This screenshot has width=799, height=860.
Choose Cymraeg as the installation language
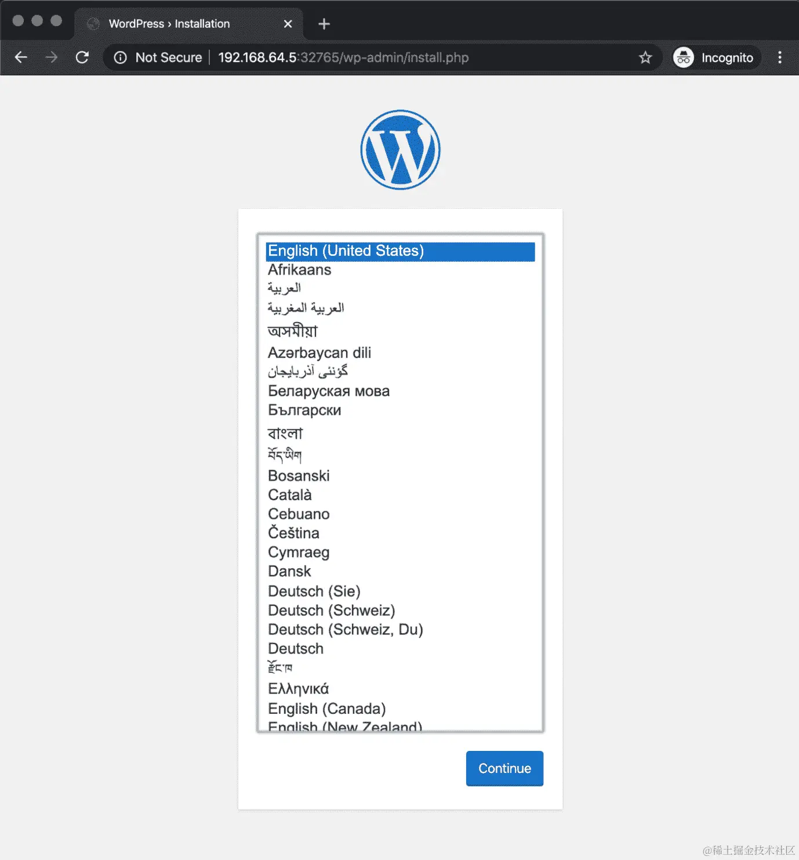tap(299, 552)
